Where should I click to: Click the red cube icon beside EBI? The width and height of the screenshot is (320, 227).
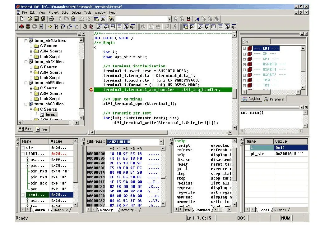250,48
